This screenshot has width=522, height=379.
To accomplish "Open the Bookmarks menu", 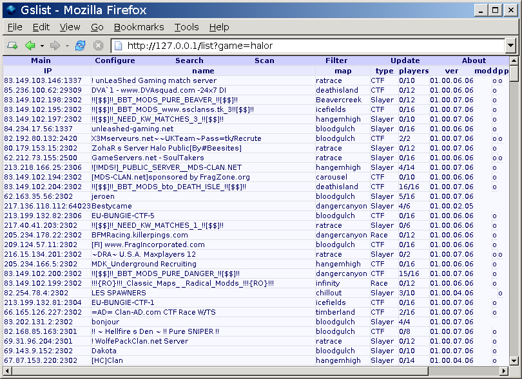I will [139, 27].
